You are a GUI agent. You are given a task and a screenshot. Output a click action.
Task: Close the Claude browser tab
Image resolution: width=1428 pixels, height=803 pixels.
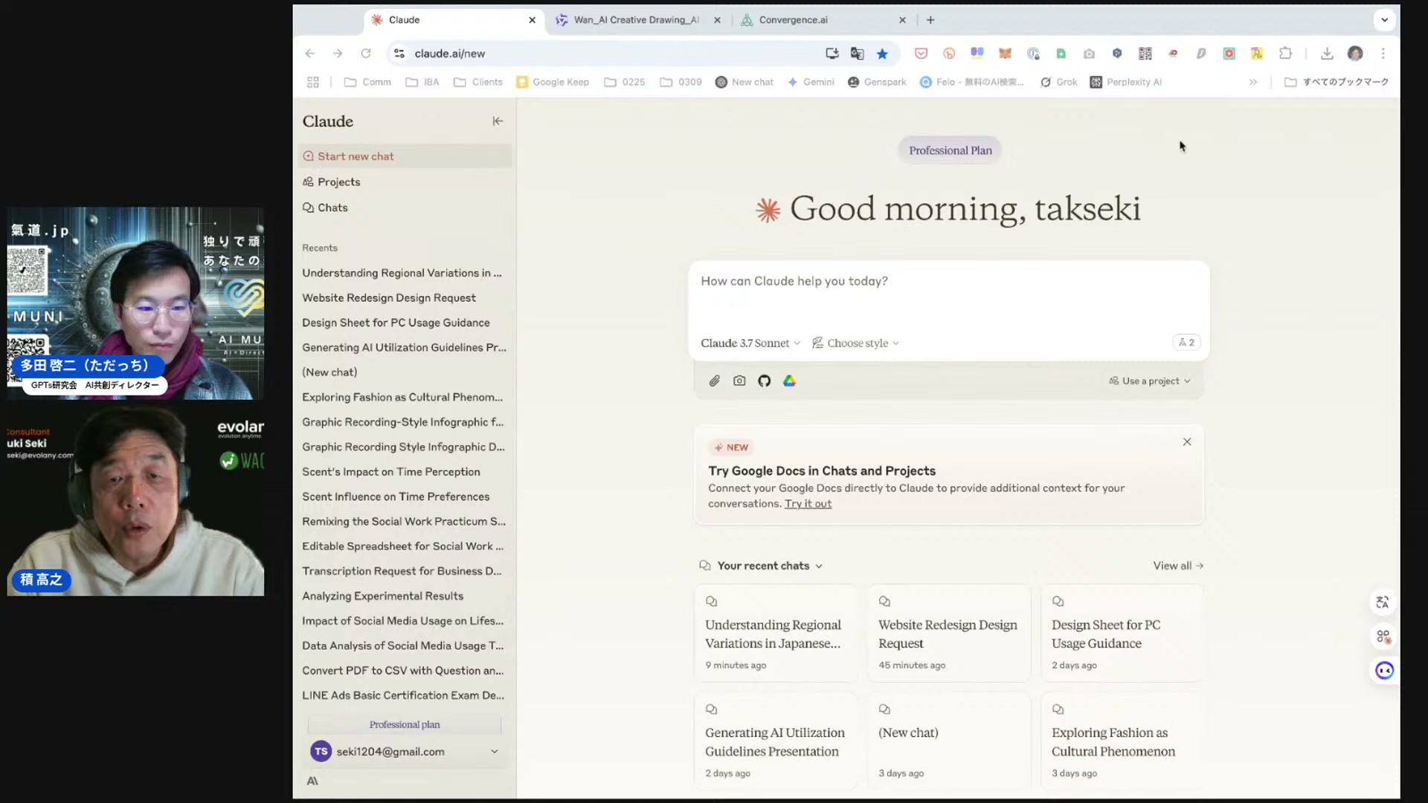coord(532,20)
